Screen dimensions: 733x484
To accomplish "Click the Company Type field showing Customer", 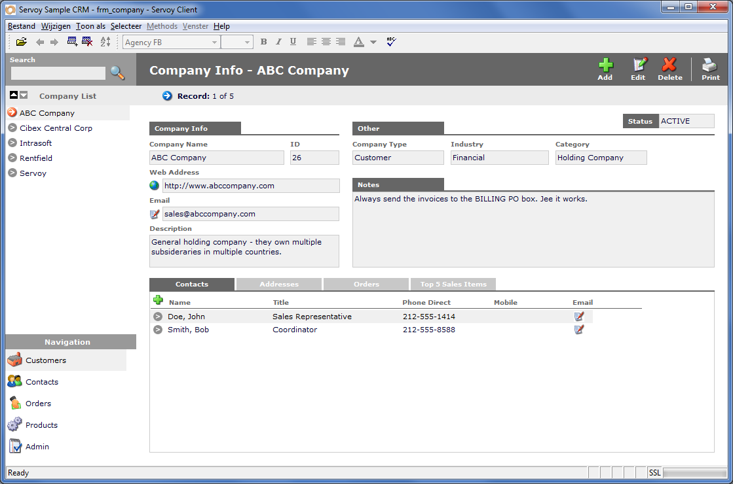I will coord(398,158).
